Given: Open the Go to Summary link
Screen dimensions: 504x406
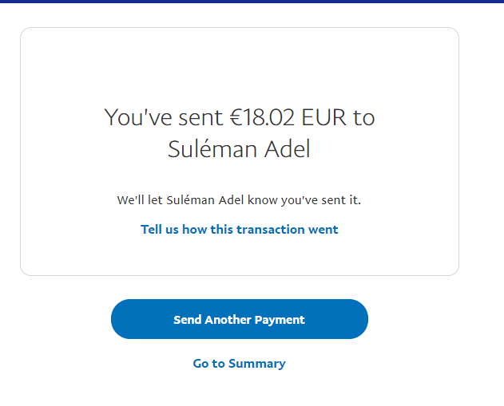Looking at the screenshot, I should 239,364.
